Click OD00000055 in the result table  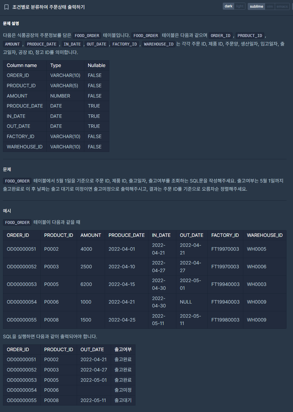[22, 401]
